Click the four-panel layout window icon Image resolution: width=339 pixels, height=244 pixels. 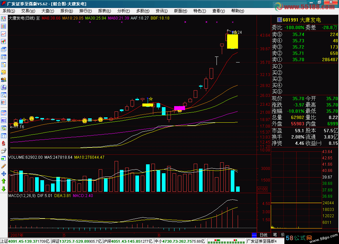[3, 136]
